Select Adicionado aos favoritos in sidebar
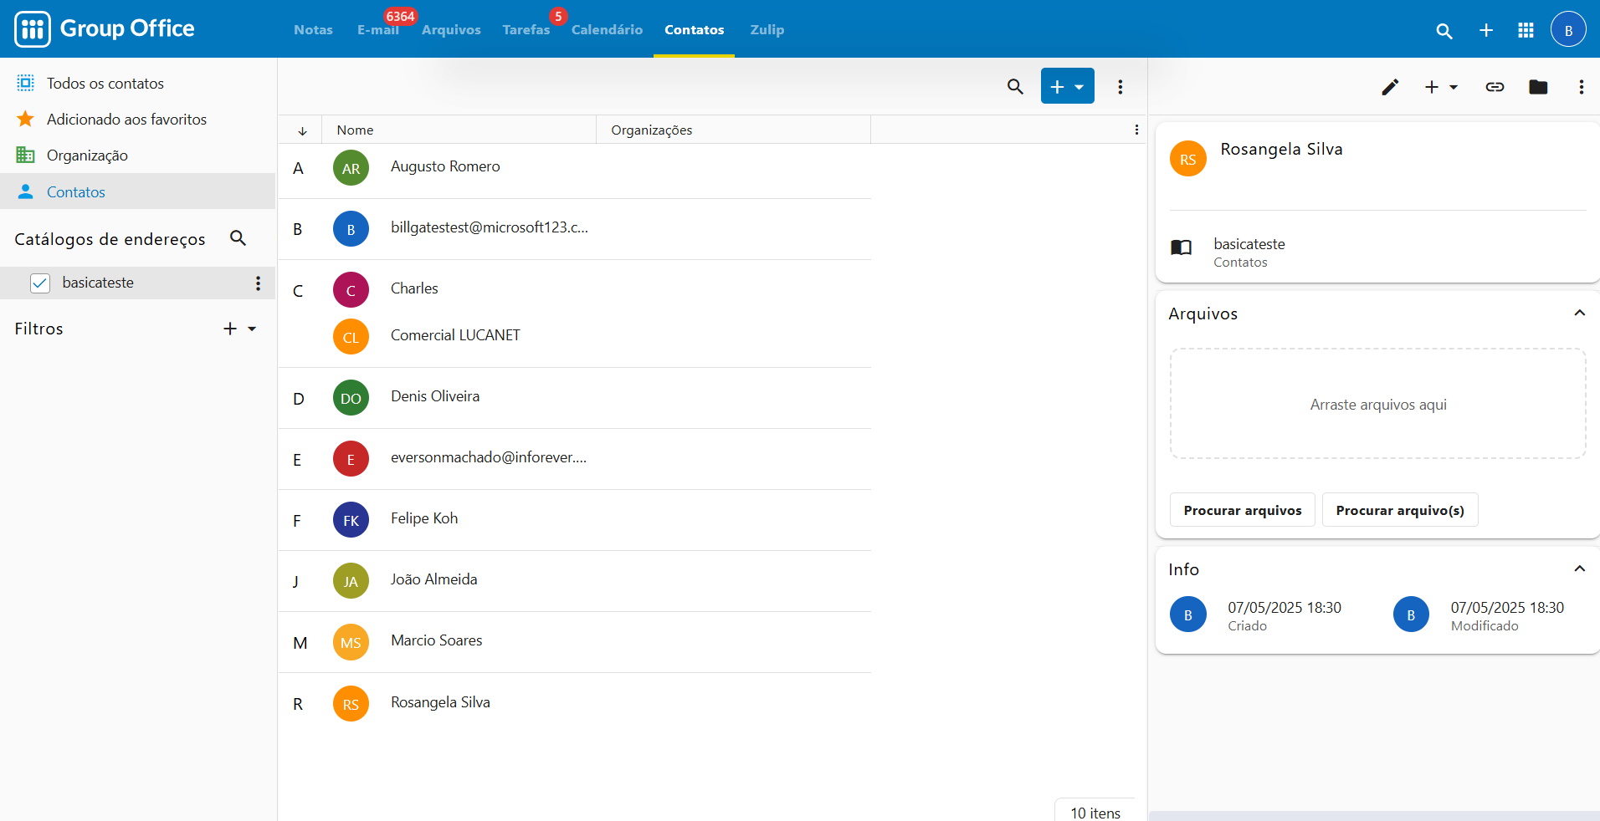The width and height of the screenshot is (1600, 821). pyautogui.click(x=126, y=120)
